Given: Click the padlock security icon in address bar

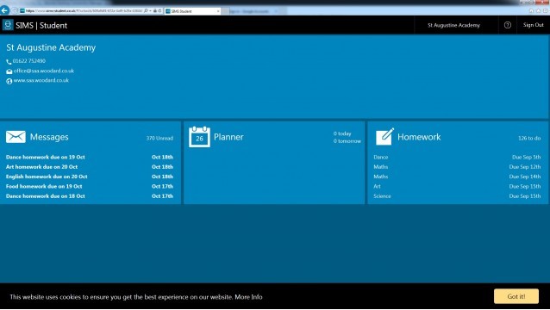Looking at the screenshot, I should [155, 11].
